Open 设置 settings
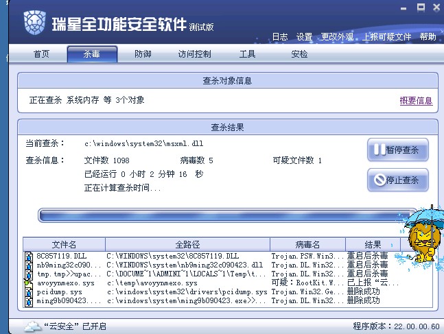The height and width of the screenshot is (334, 444). (304, 37)
